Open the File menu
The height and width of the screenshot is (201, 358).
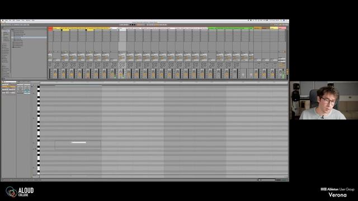click(10, 21)
